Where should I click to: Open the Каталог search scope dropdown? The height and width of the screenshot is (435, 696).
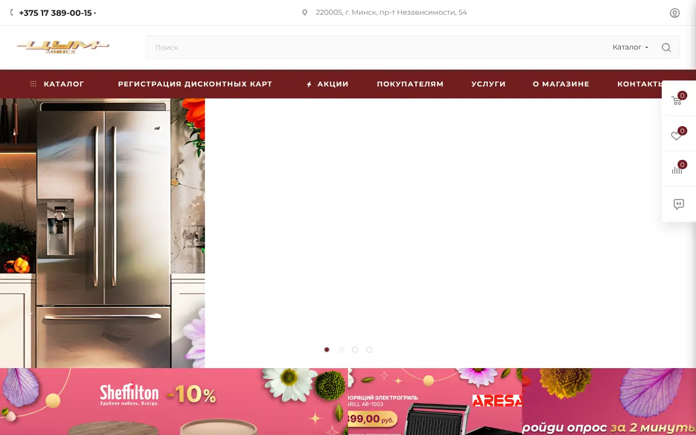coord(630,47)
